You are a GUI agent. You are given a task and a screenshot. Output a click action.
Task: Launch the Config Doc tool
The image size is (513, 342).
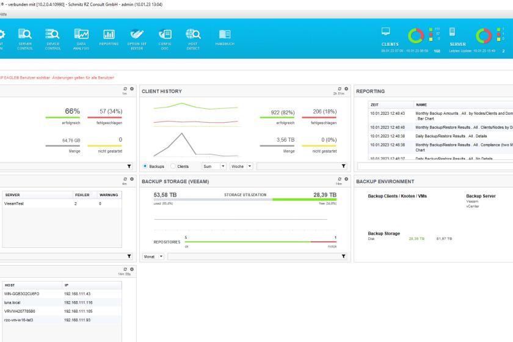point(165,39)
